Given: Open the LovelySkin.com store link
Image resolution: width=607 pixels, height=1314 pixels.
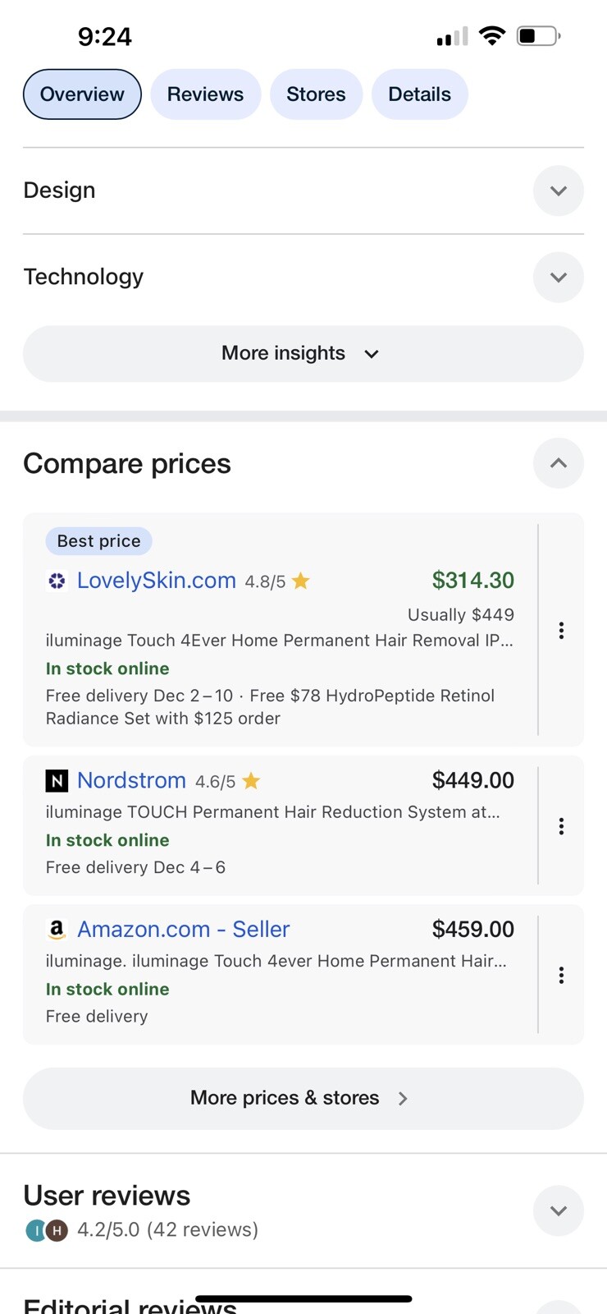Looking at the screenshot, I should coord(157,581).
